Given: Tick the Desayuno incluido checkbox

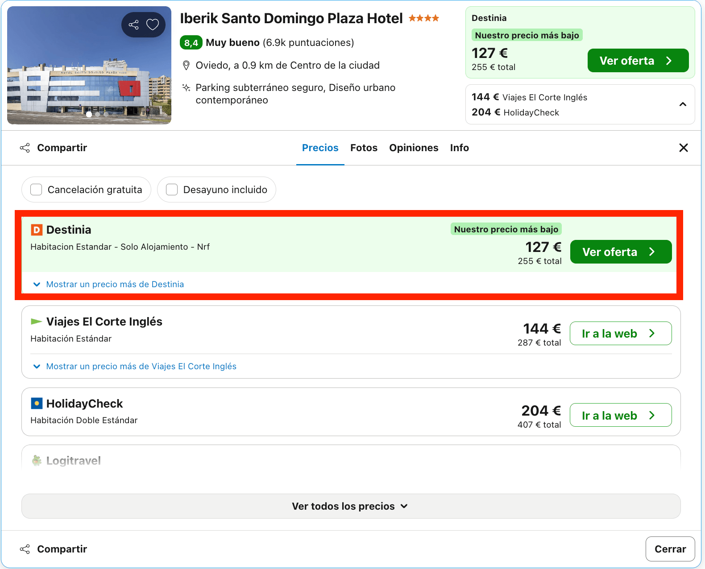Looking at the screenshot, I should pyautogui.click(x=172, y=190).
